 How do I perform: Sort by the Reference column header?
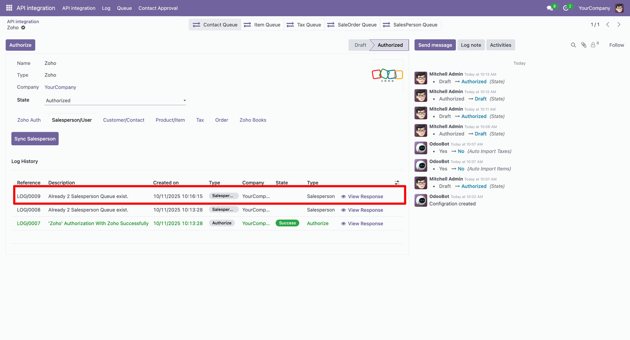pyautogui.click(x=29, y=183)
